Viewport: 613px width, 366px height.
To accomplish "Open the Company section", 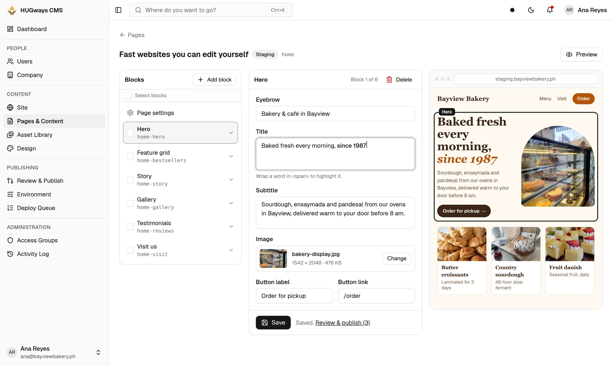I will (x=54, y=75).
